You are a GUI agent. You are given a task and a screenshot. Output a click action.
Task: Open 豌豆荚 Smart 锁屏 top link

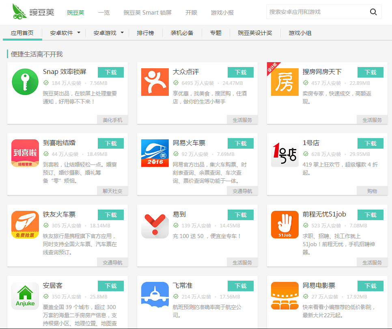(x=147, y=13)
